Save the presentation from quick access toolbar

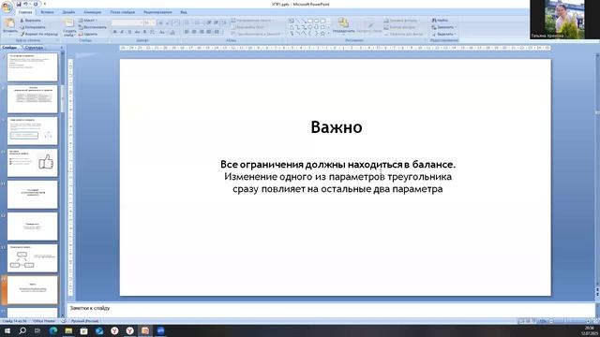19,4
